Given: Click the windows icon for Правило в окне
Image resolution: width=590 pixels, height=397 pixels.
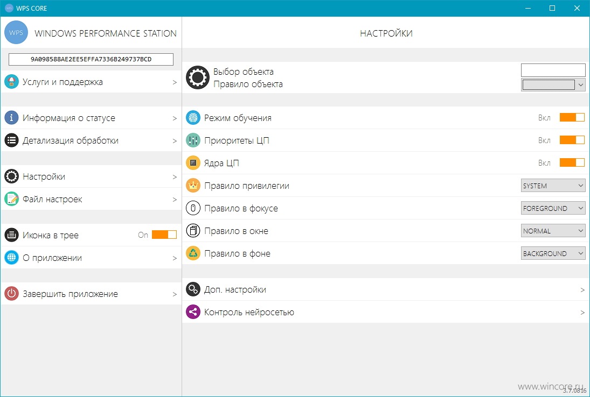Looking at the screenshot, I should [x=193, y=231].
